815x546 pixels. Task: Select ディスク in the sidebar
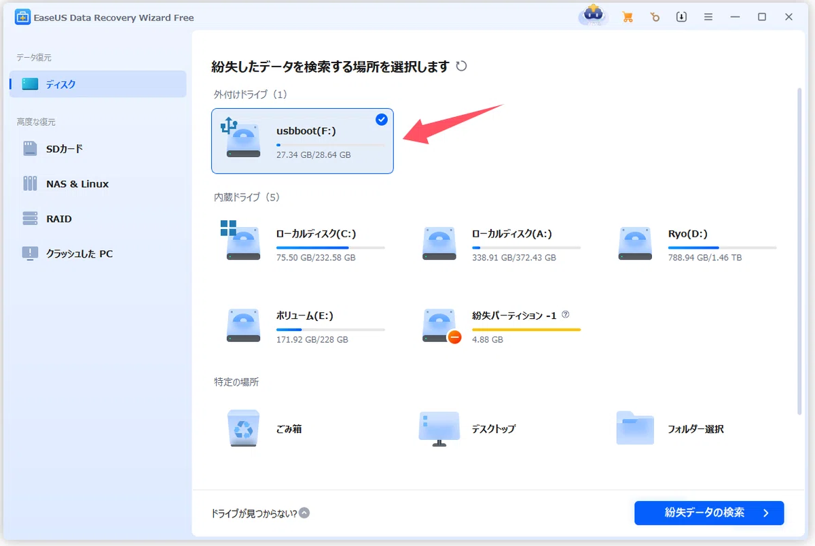coord(98,84)
